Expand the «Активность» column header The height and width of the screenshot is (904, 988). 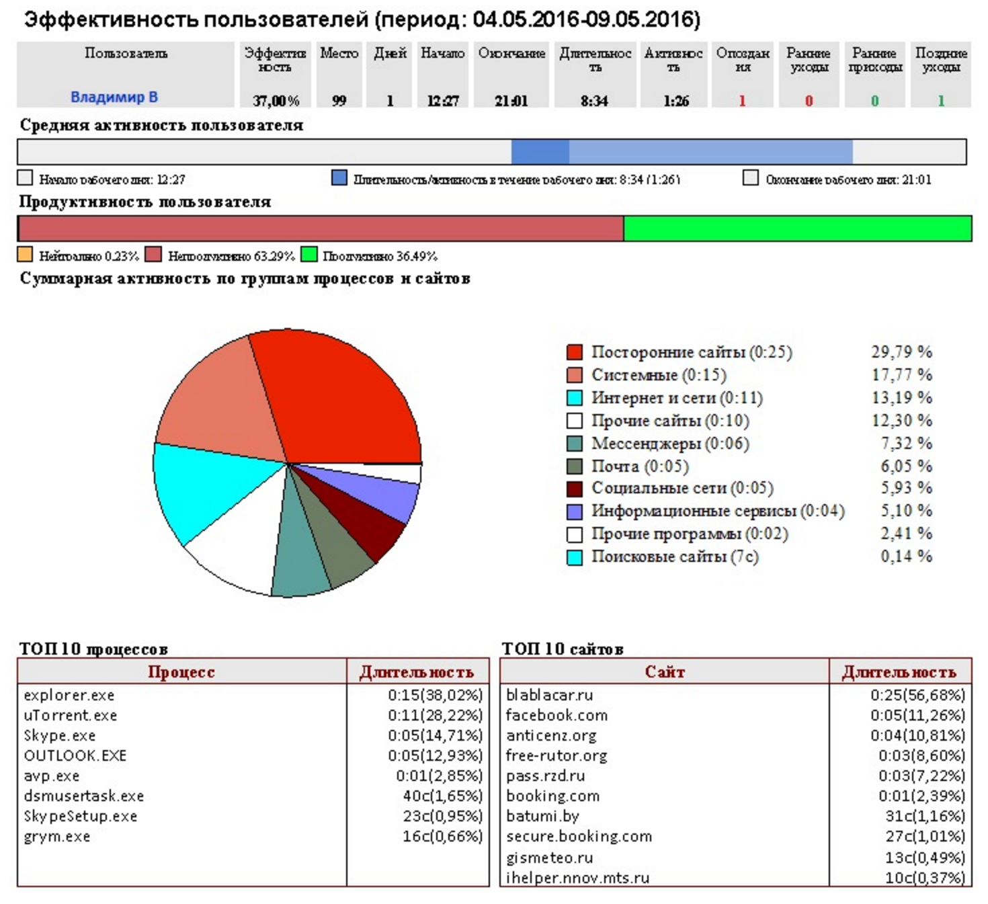[x=672, y=57]
